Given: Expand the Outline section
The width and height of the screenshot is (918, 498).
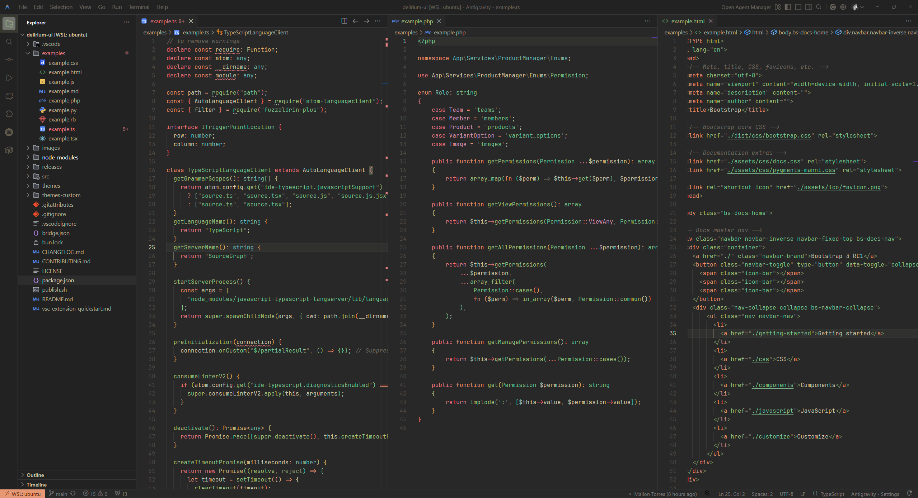Looking at the screenshot, I should (35, 475).
